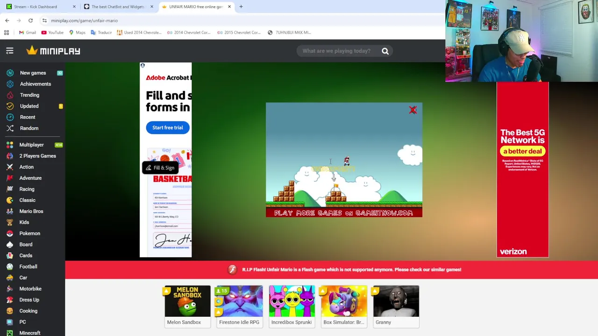The image size is (598, 336).
Task: Open New games in sidebar
Action: pyautogui.click(x=33, y=73)
